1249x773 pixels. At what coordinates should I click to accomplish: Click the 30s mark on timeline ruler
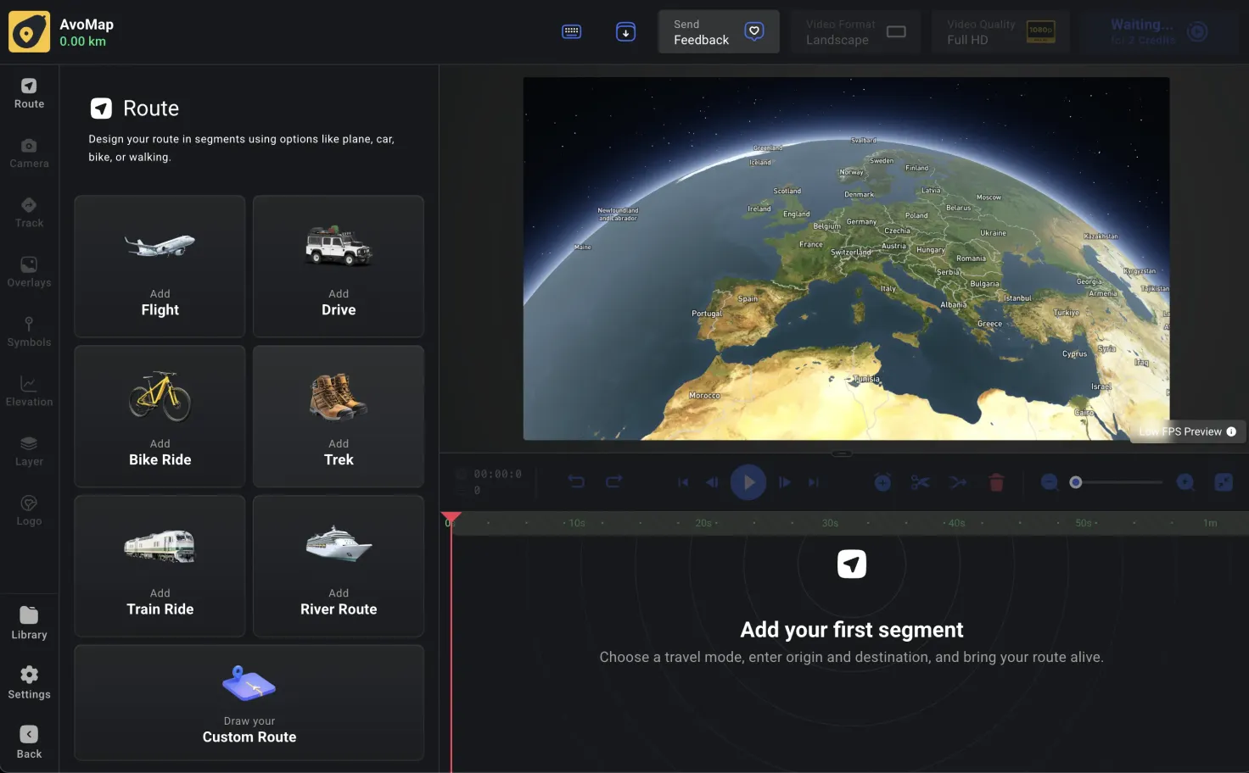tap(830, 523)
